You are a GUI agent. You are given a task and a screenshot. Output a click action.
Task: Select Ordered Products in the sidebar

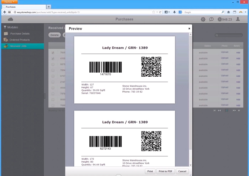19,40
